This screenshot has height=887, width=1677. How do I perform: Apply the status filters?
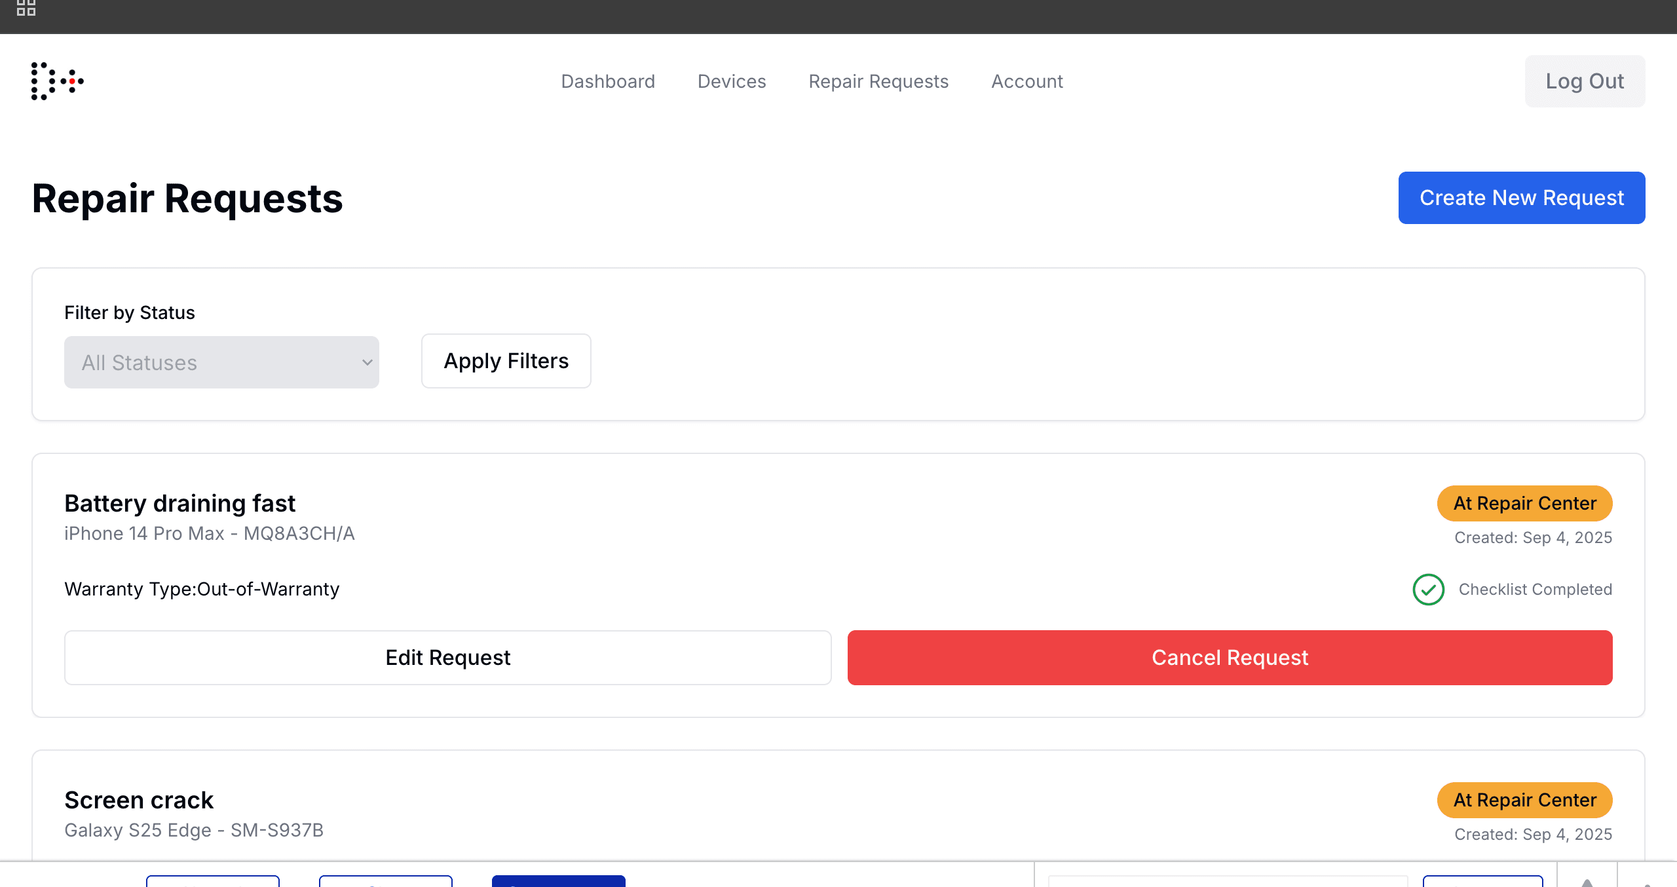tap(506, 360)
